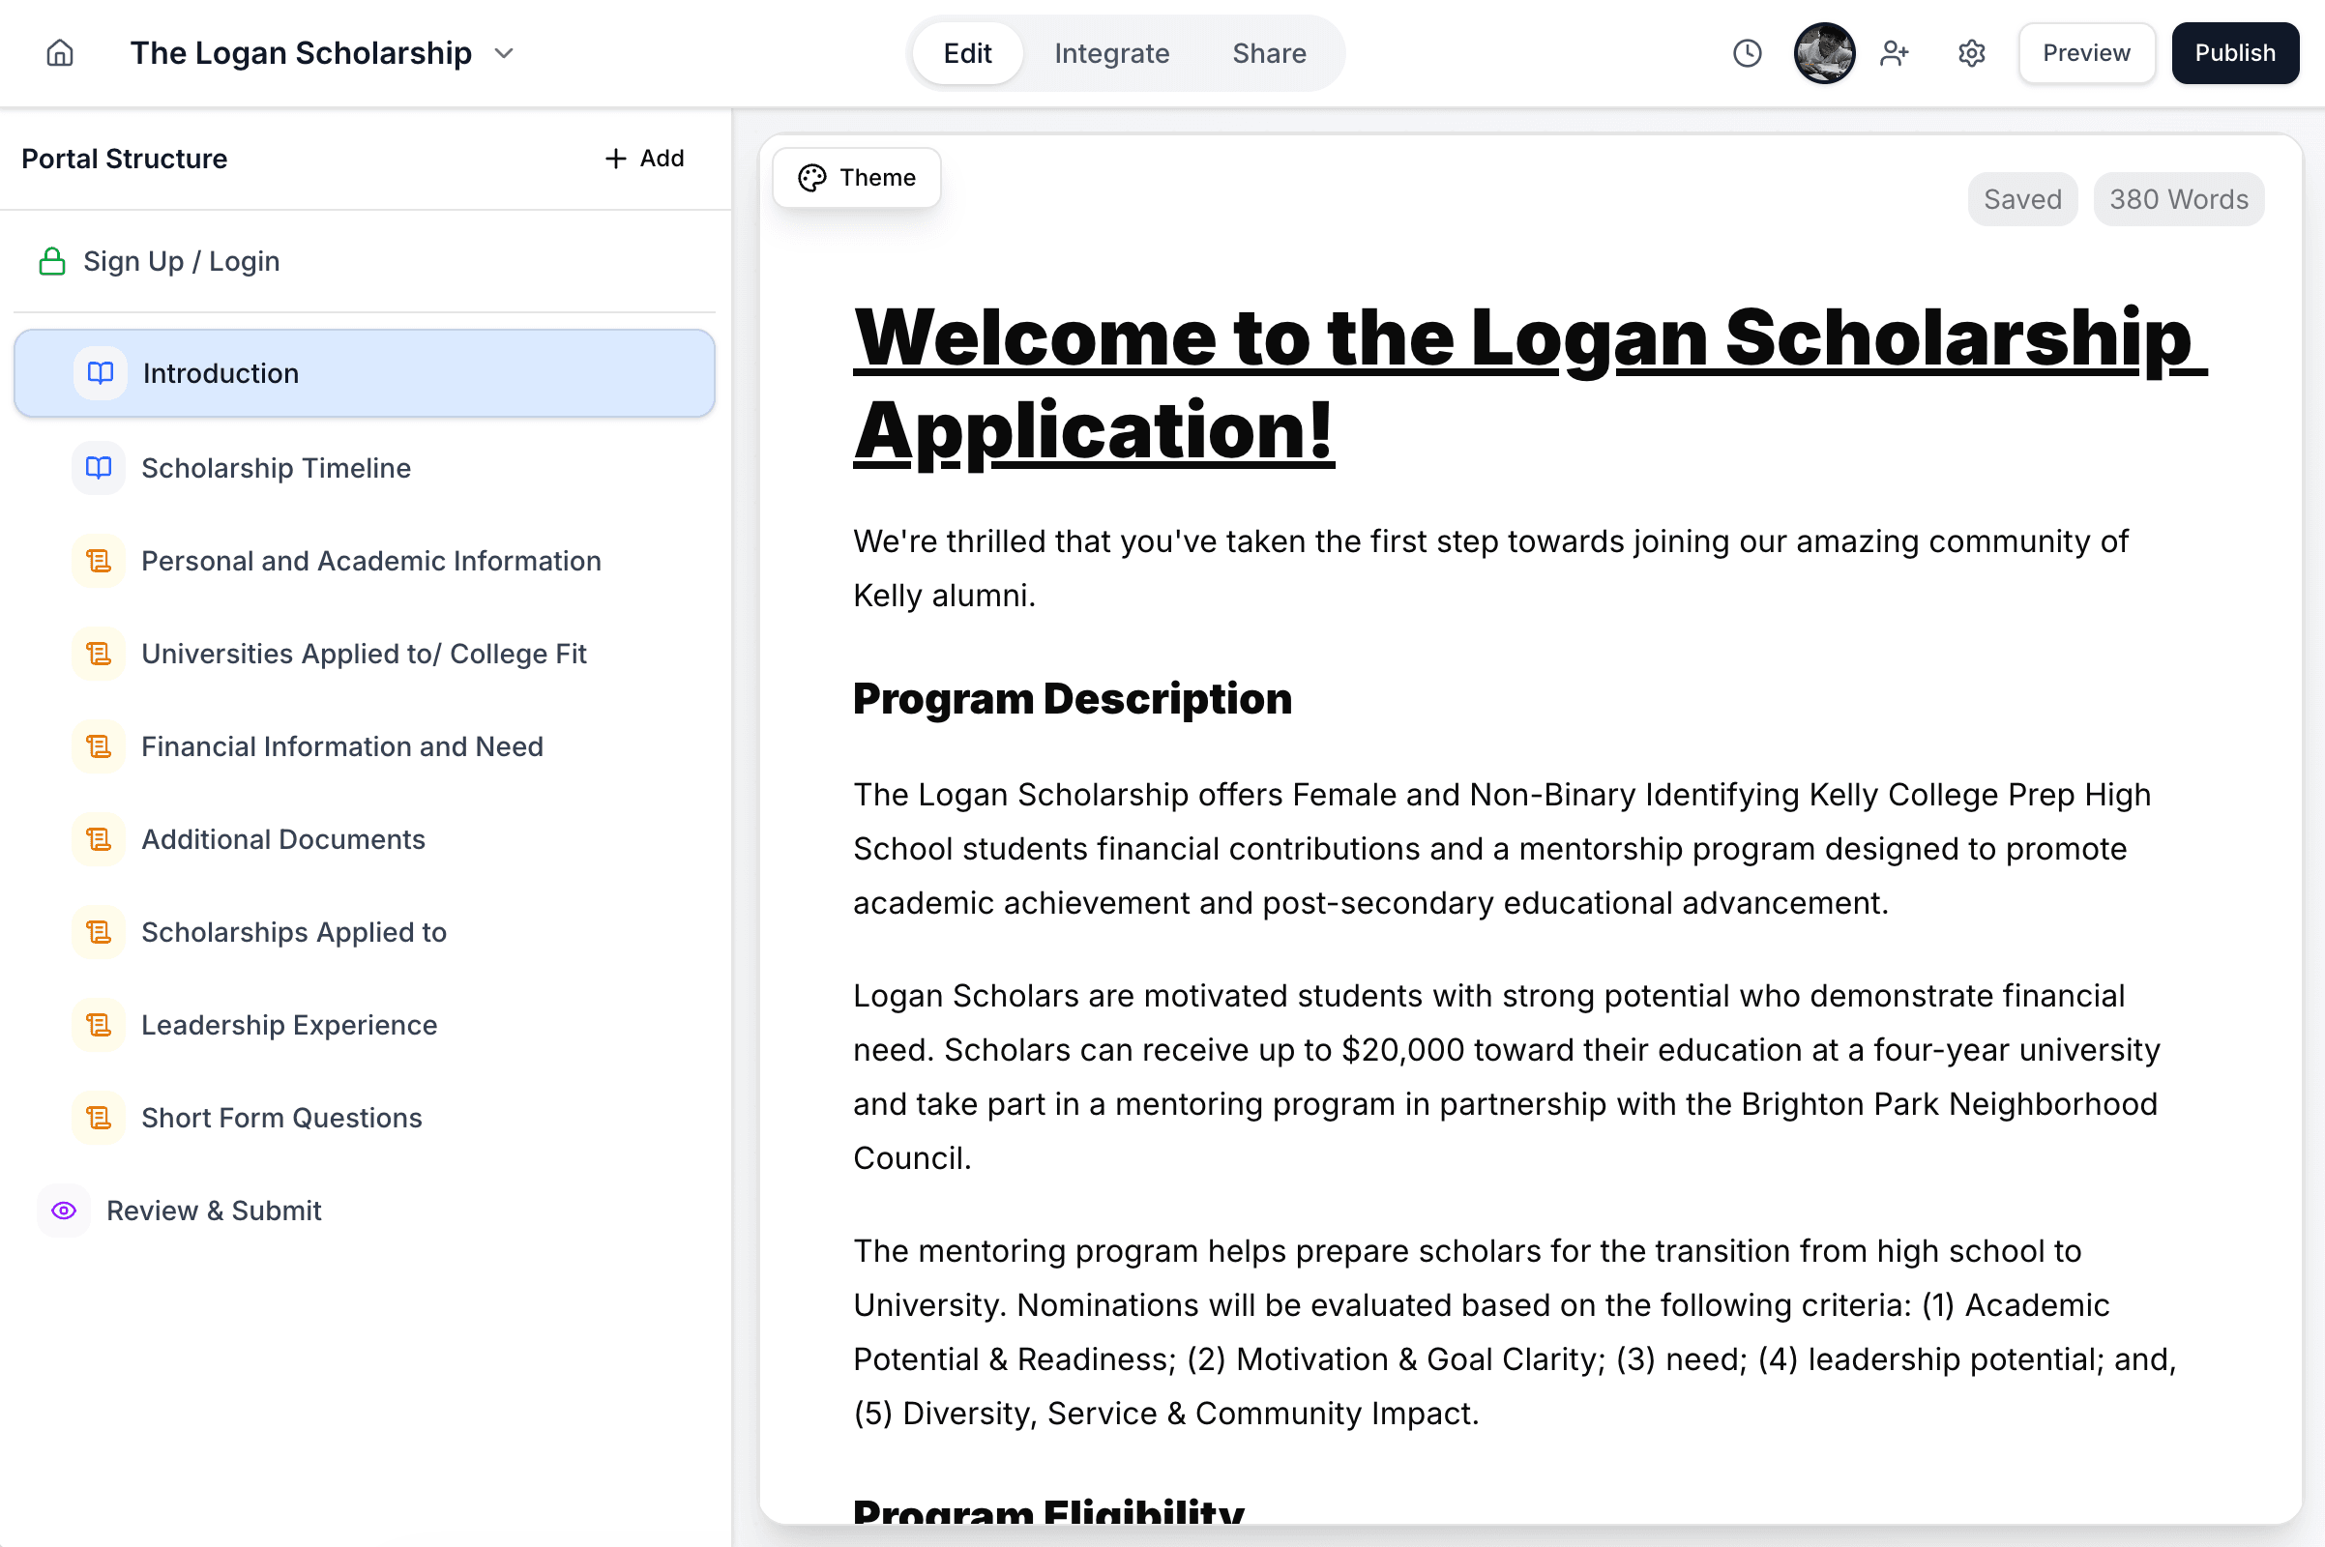Click the Theme palette icon
The height and width of the screenshot is (1547, 2325).
pos(812,178)
